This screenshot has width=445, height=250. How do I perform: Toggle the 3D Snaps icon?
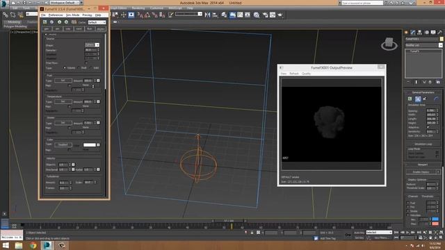tap(140, 15)
